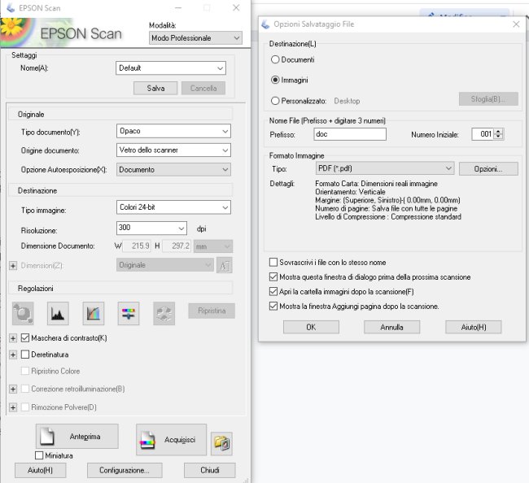Expand Correzione retroilluminazione options
This screenshot has height=483, width=529.
13,389
